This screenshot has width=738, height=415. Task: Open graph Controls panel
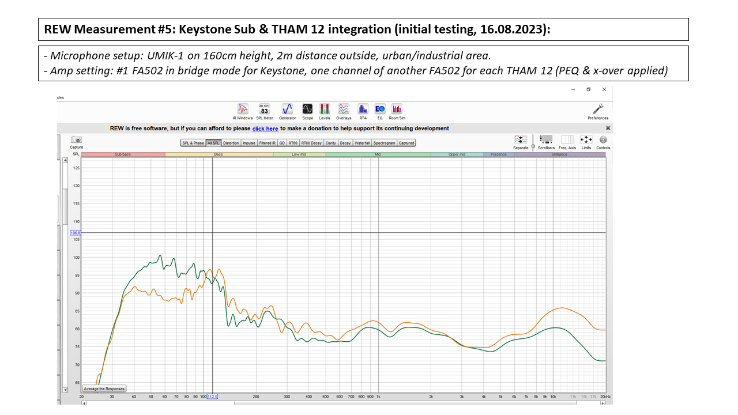point(603,142)
